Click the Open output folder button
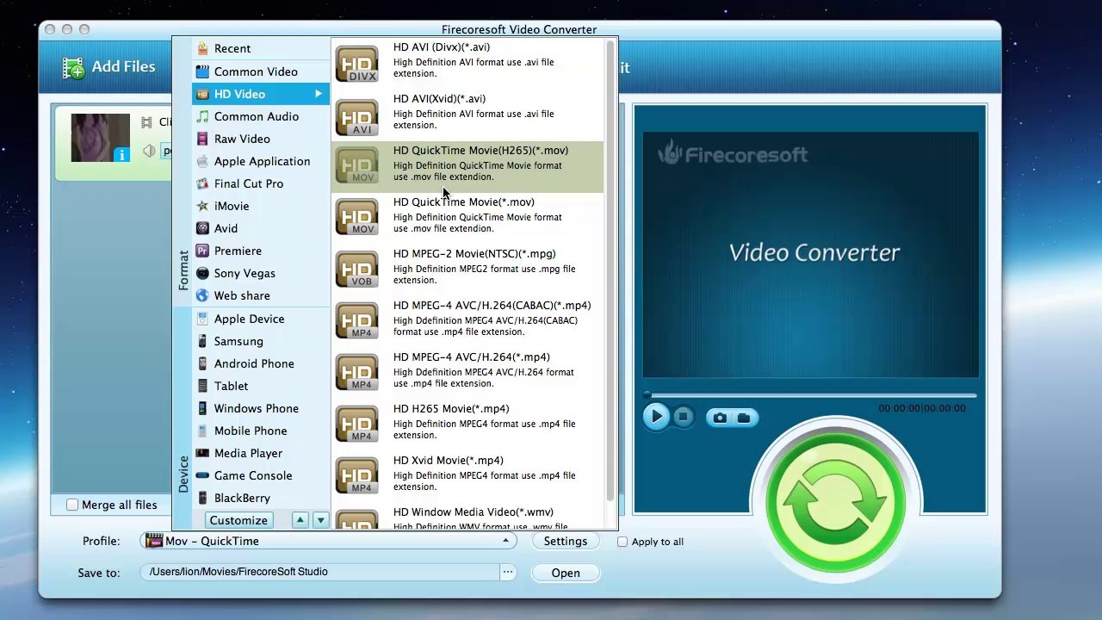 [566, 573]
